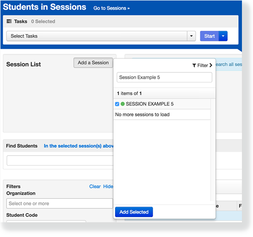Click the session results list scrollbar

coord(213,150)
